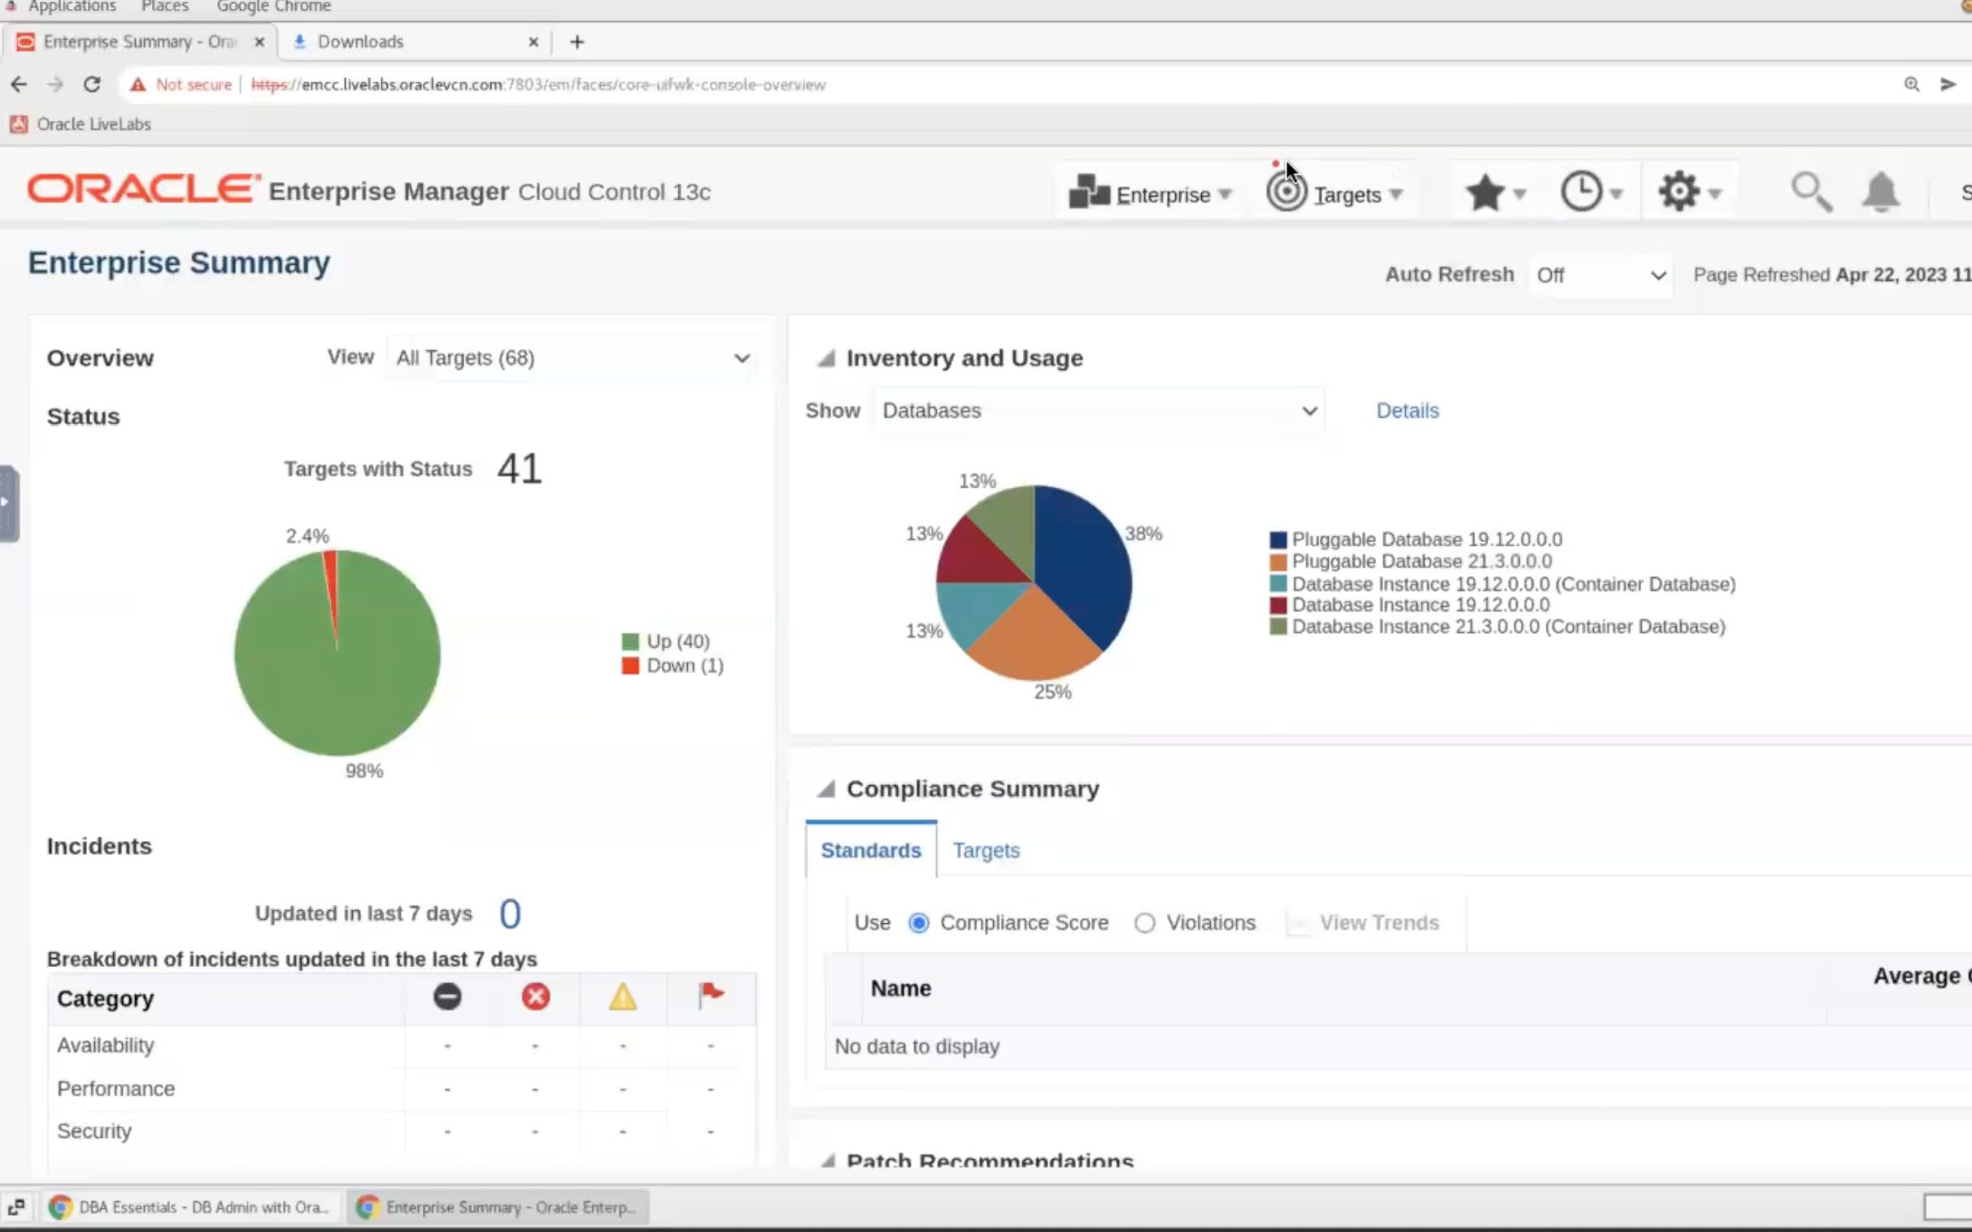Open the Targets bullseye menu
The image size is (1972, 1232).
click(x=1286, y=192)
